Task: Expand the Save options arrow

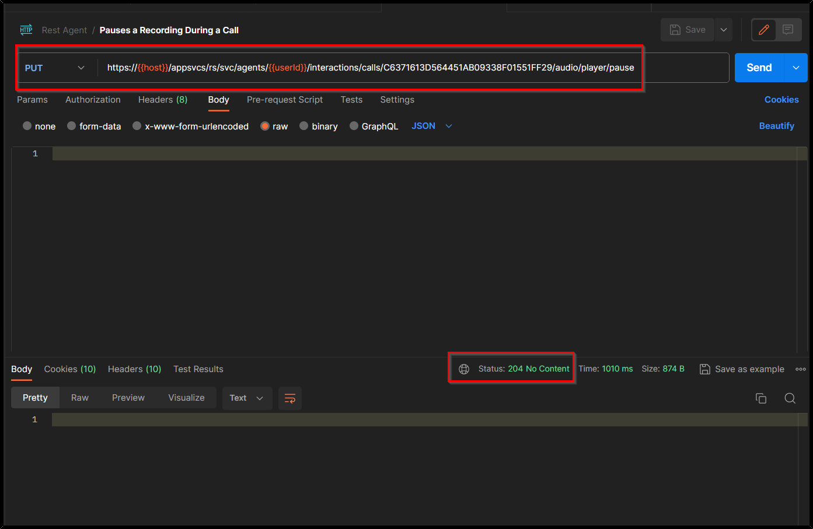Action: pyautogui.click(x=724, y=30)
